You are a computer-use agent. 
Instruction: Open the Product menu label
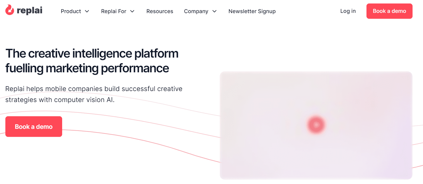coord(71,11)
